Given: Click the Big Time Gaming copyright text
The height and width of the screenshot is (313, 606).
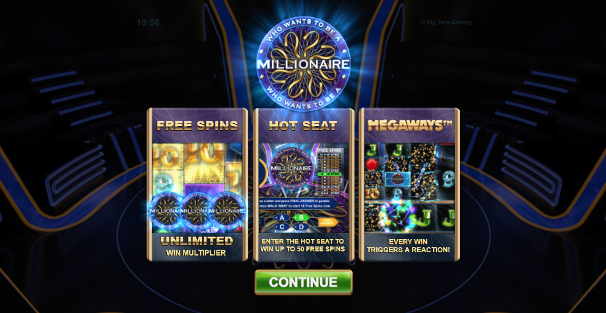Looking at the screenshot, I should point(446,22).
